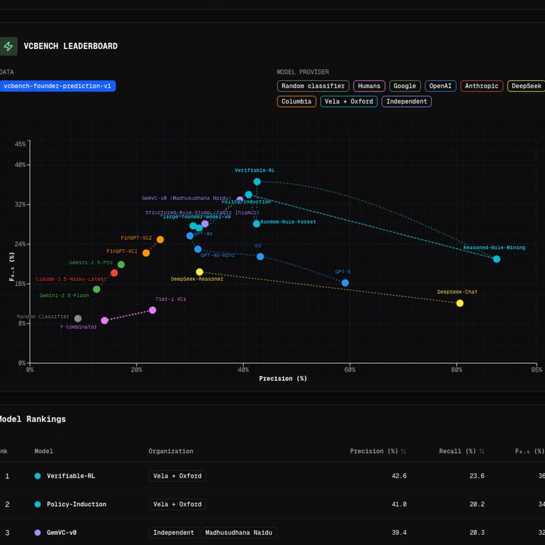Click the Reasoned-Rule-Mining chart point

497,259
